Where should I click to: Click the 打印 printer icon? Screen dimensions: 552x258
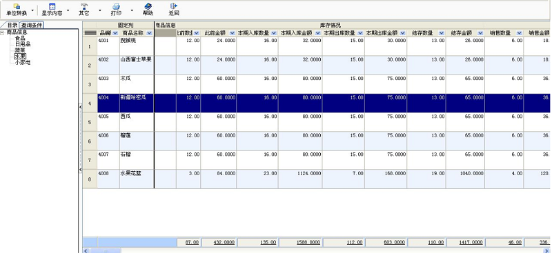[116, 6]
